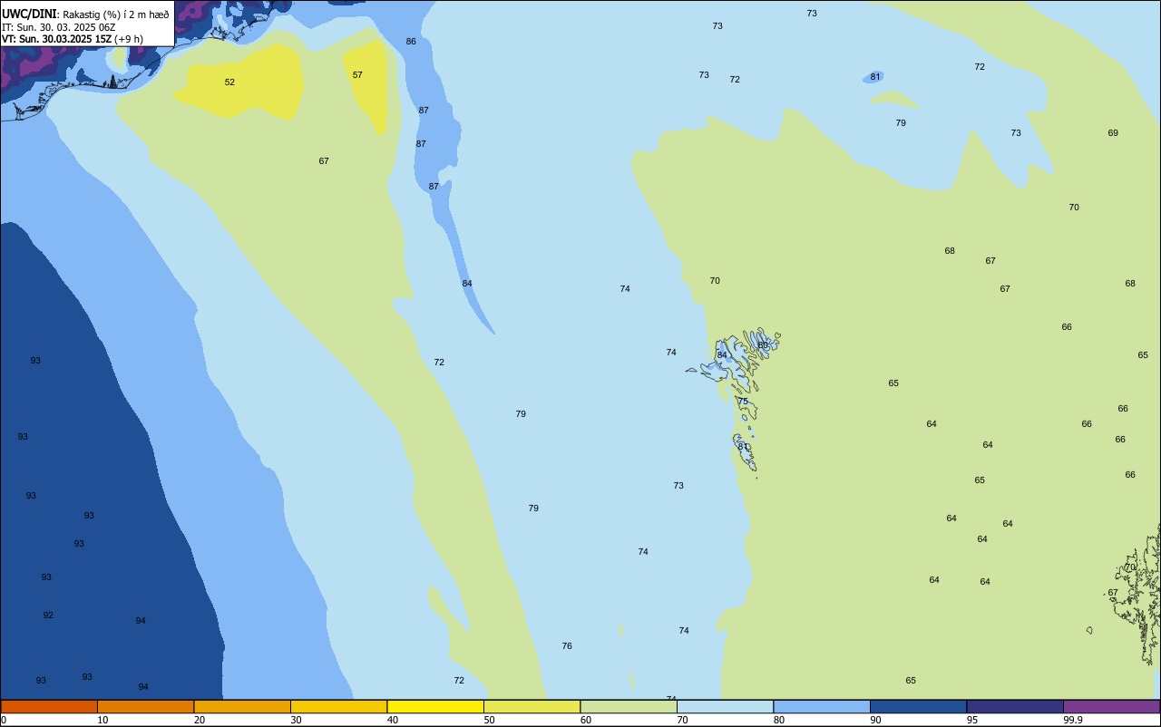This screenshot has width=1161, height=727.
Task: Click the 'UWC/DINI: Rakastig (%)' title line
Action: (x=85, y=15)
